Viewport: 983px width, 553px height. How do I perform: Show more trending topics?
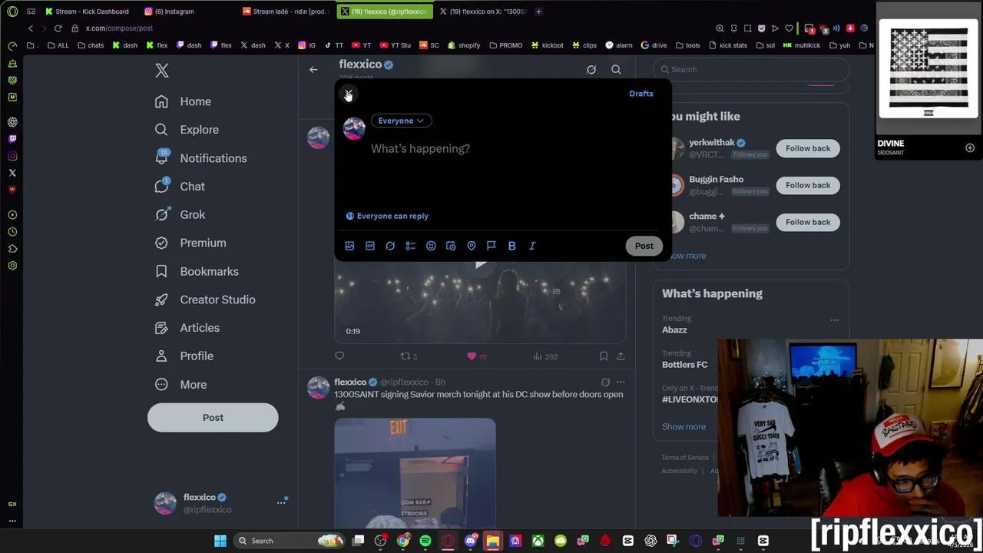click(683, 426)
